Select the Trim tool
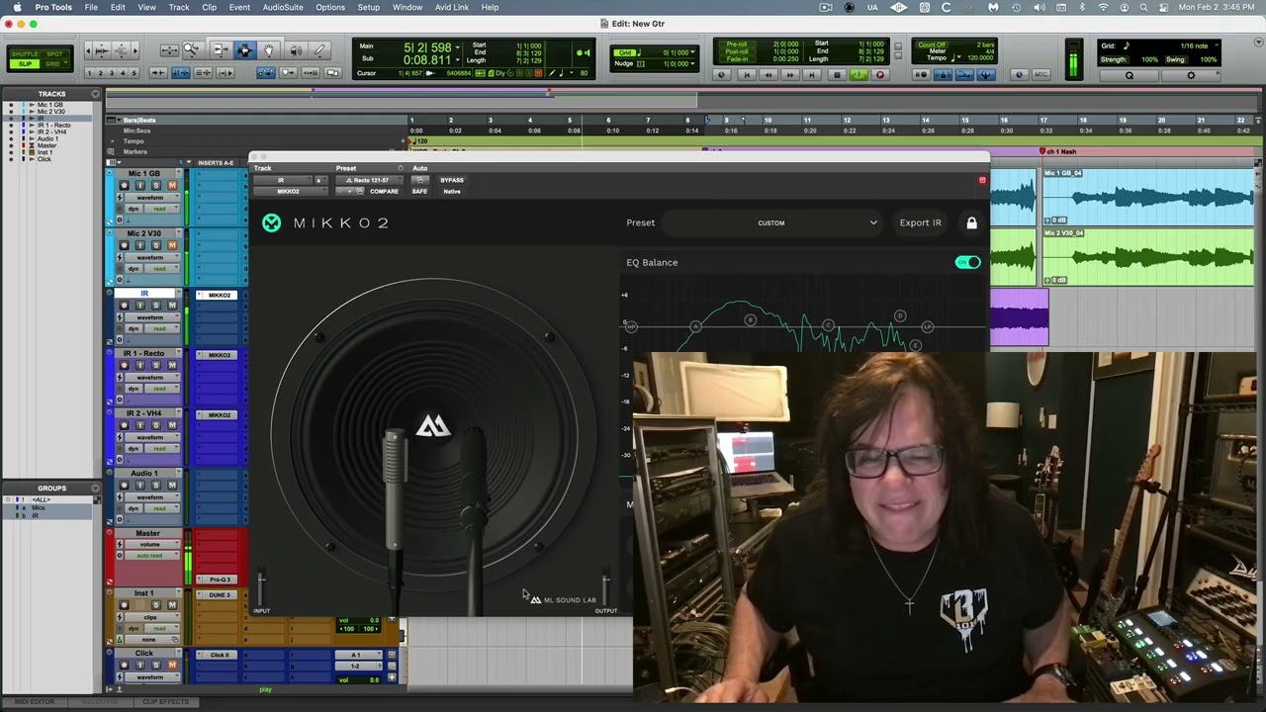1266x712 pixels. point(221,49)
